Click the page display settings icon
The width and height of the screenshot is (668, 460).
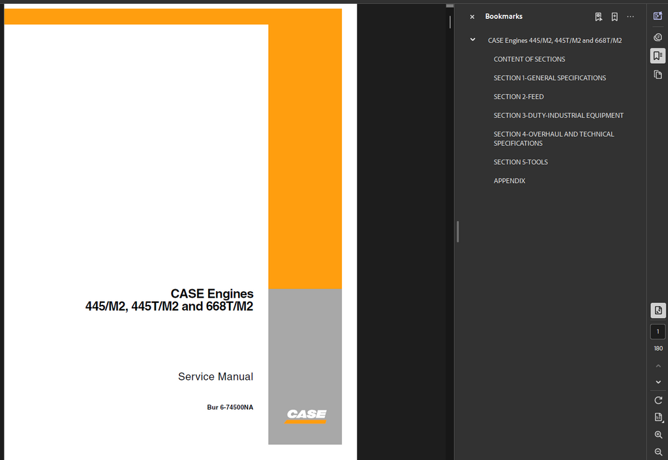(658, 310)
